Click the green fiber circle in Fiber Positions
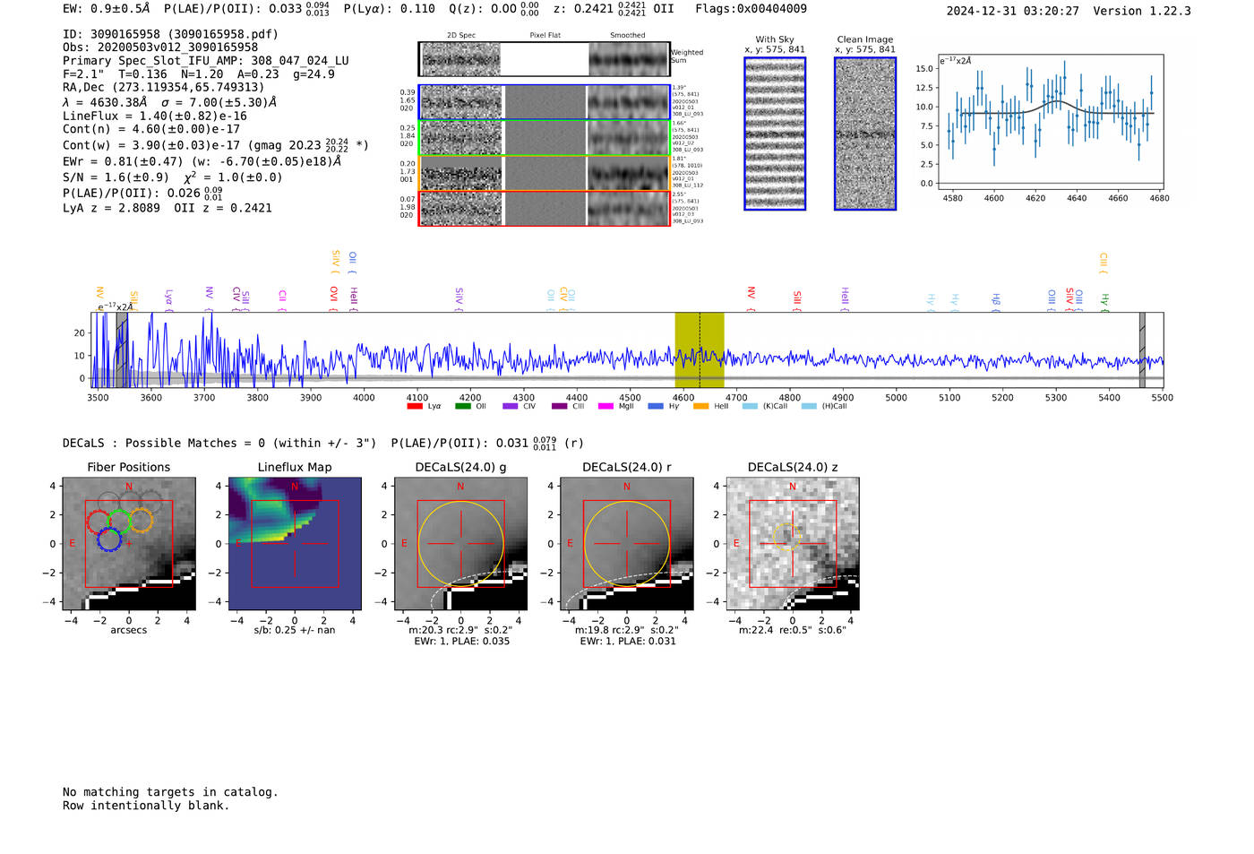This screenshot has height=854, width=1254. click(x=119, y=520)
